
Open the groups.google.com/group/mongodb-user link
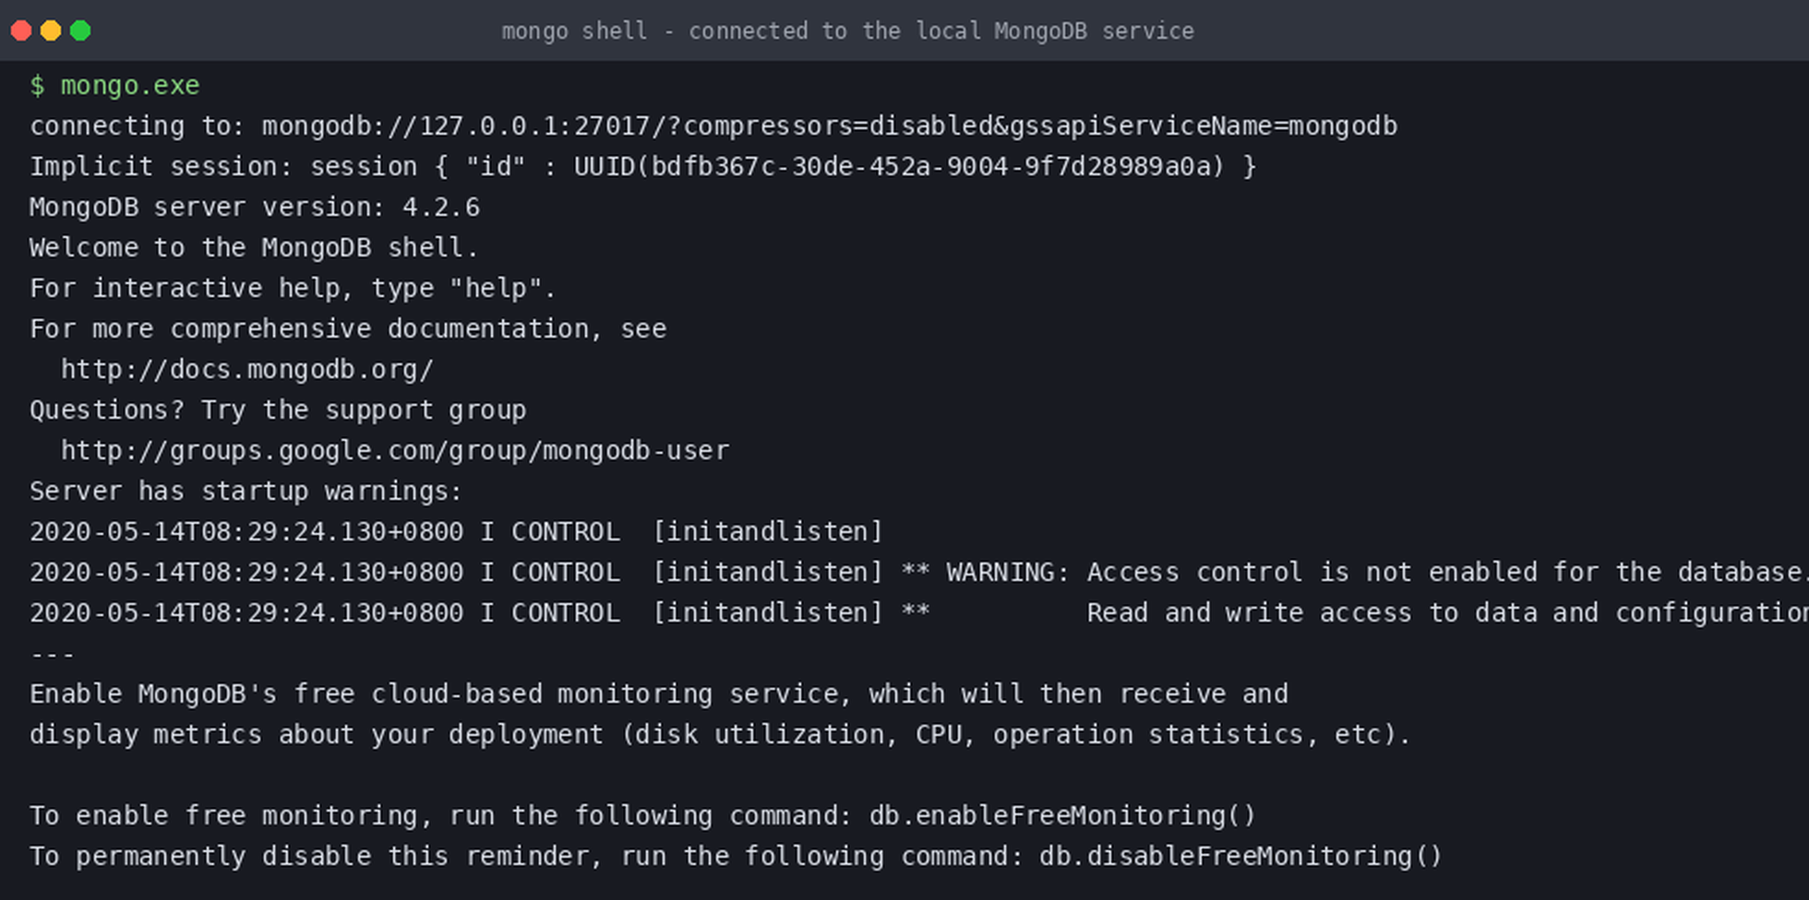click(395, 450)
